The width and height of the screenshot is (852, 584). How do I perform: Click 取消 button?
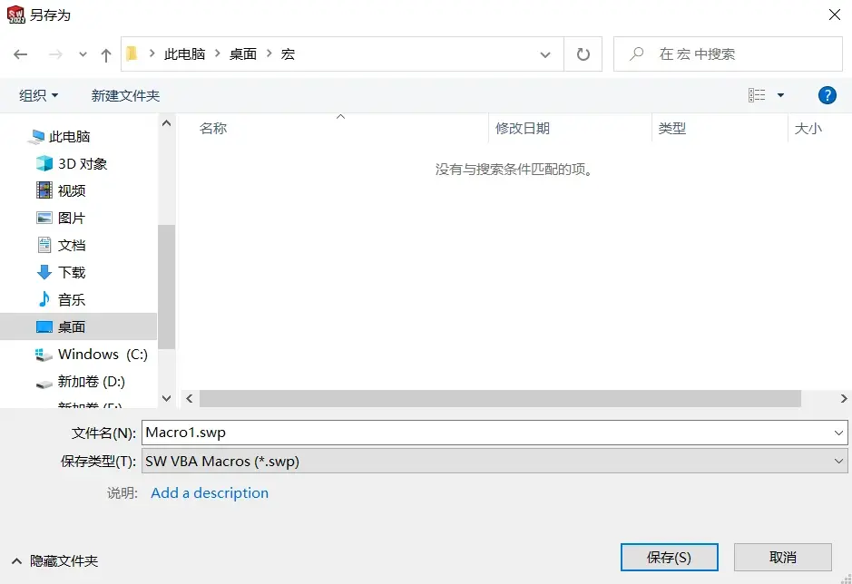[x=782, y=558]
